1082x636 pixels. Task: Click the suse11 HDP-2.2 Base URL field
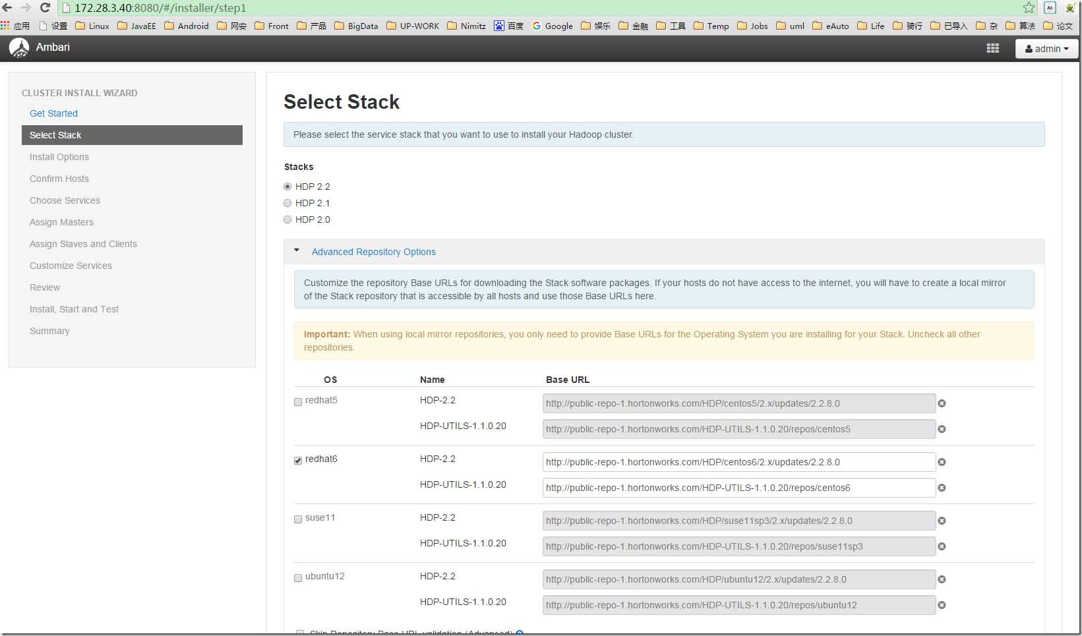tap(738, 521)
